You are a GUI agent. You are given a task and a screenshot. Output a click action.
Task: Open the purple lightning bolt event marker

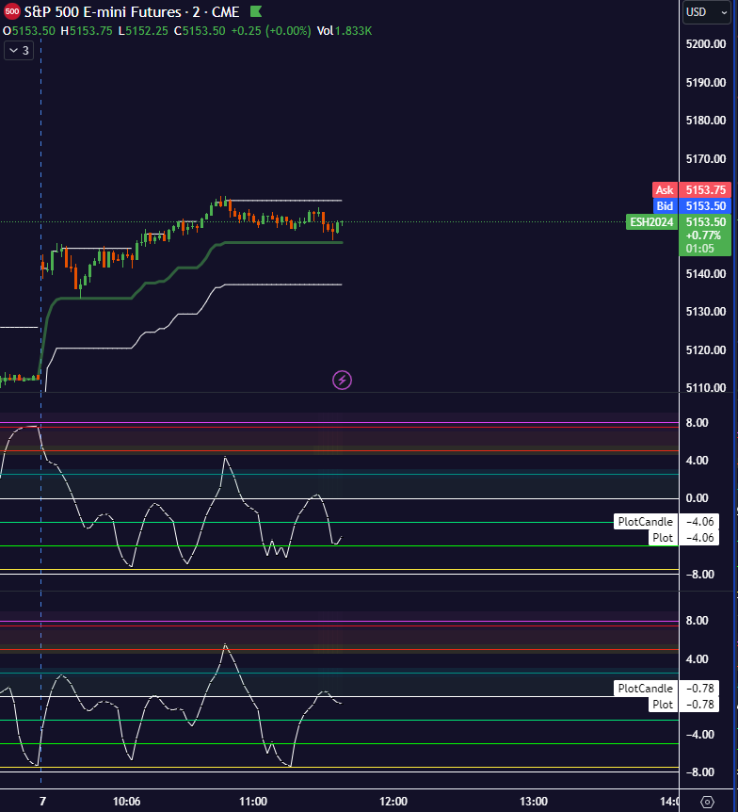342,381
